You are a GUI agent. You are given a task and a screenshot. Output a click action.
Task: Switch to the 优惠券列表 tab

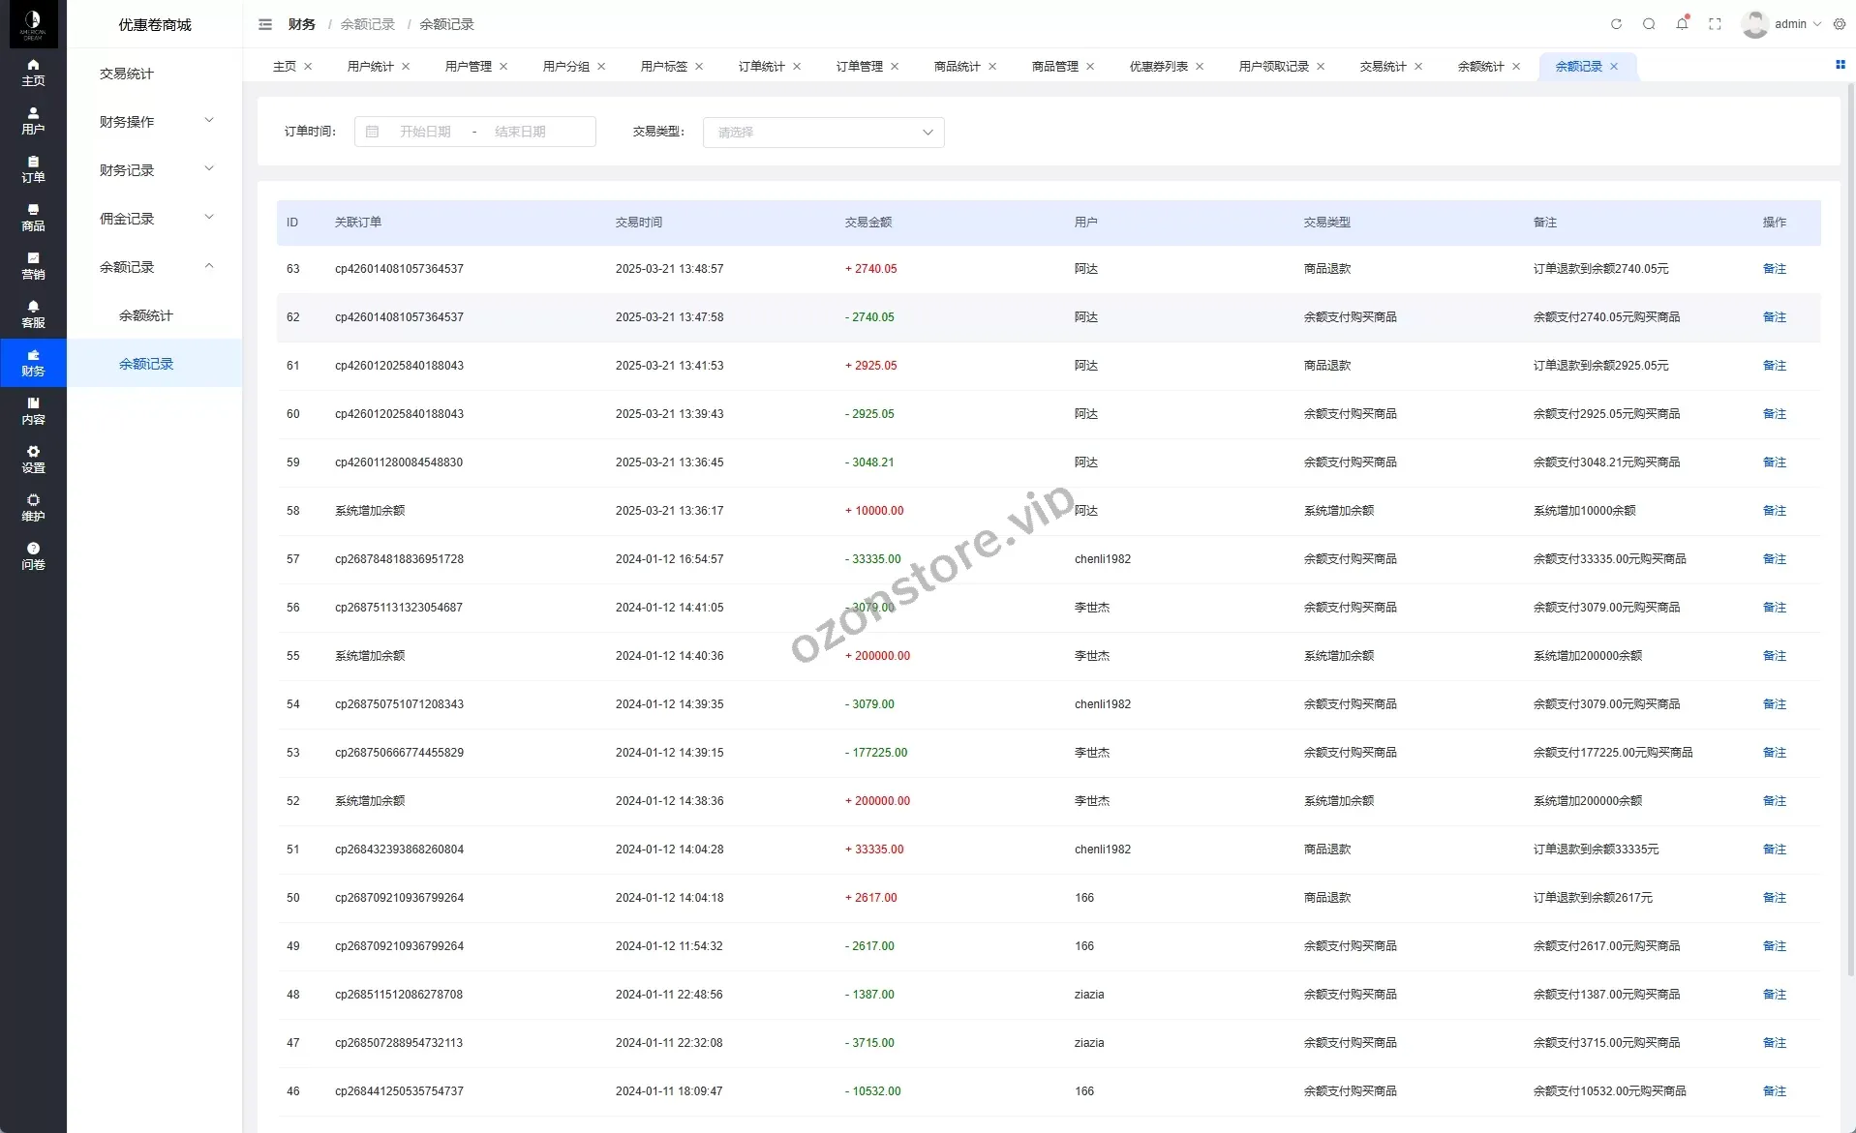click(1158, 67)
